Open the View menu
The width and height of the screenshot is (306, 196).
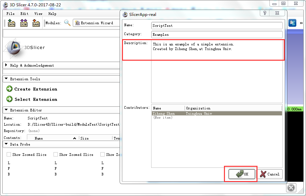(x=38, y=14)
